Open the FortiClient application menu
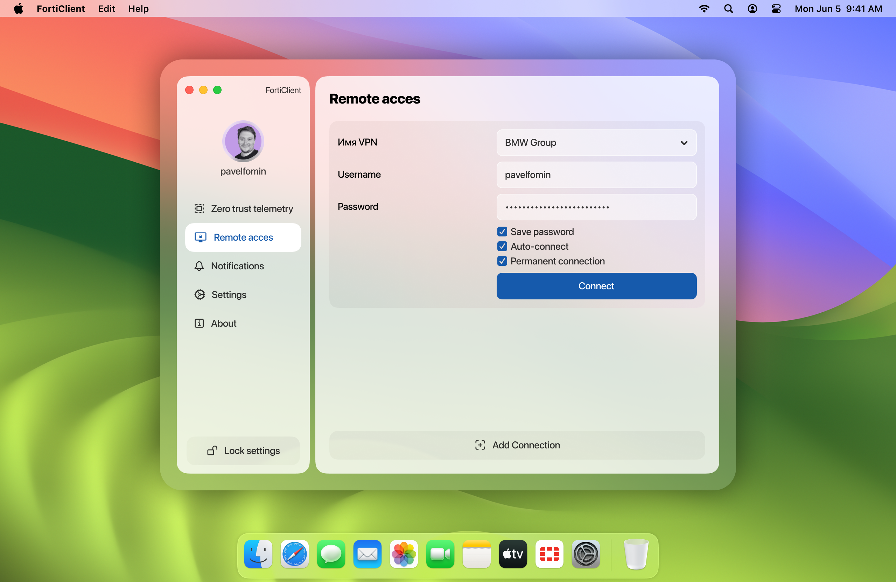896x582 pixels. tap(61, 9)
